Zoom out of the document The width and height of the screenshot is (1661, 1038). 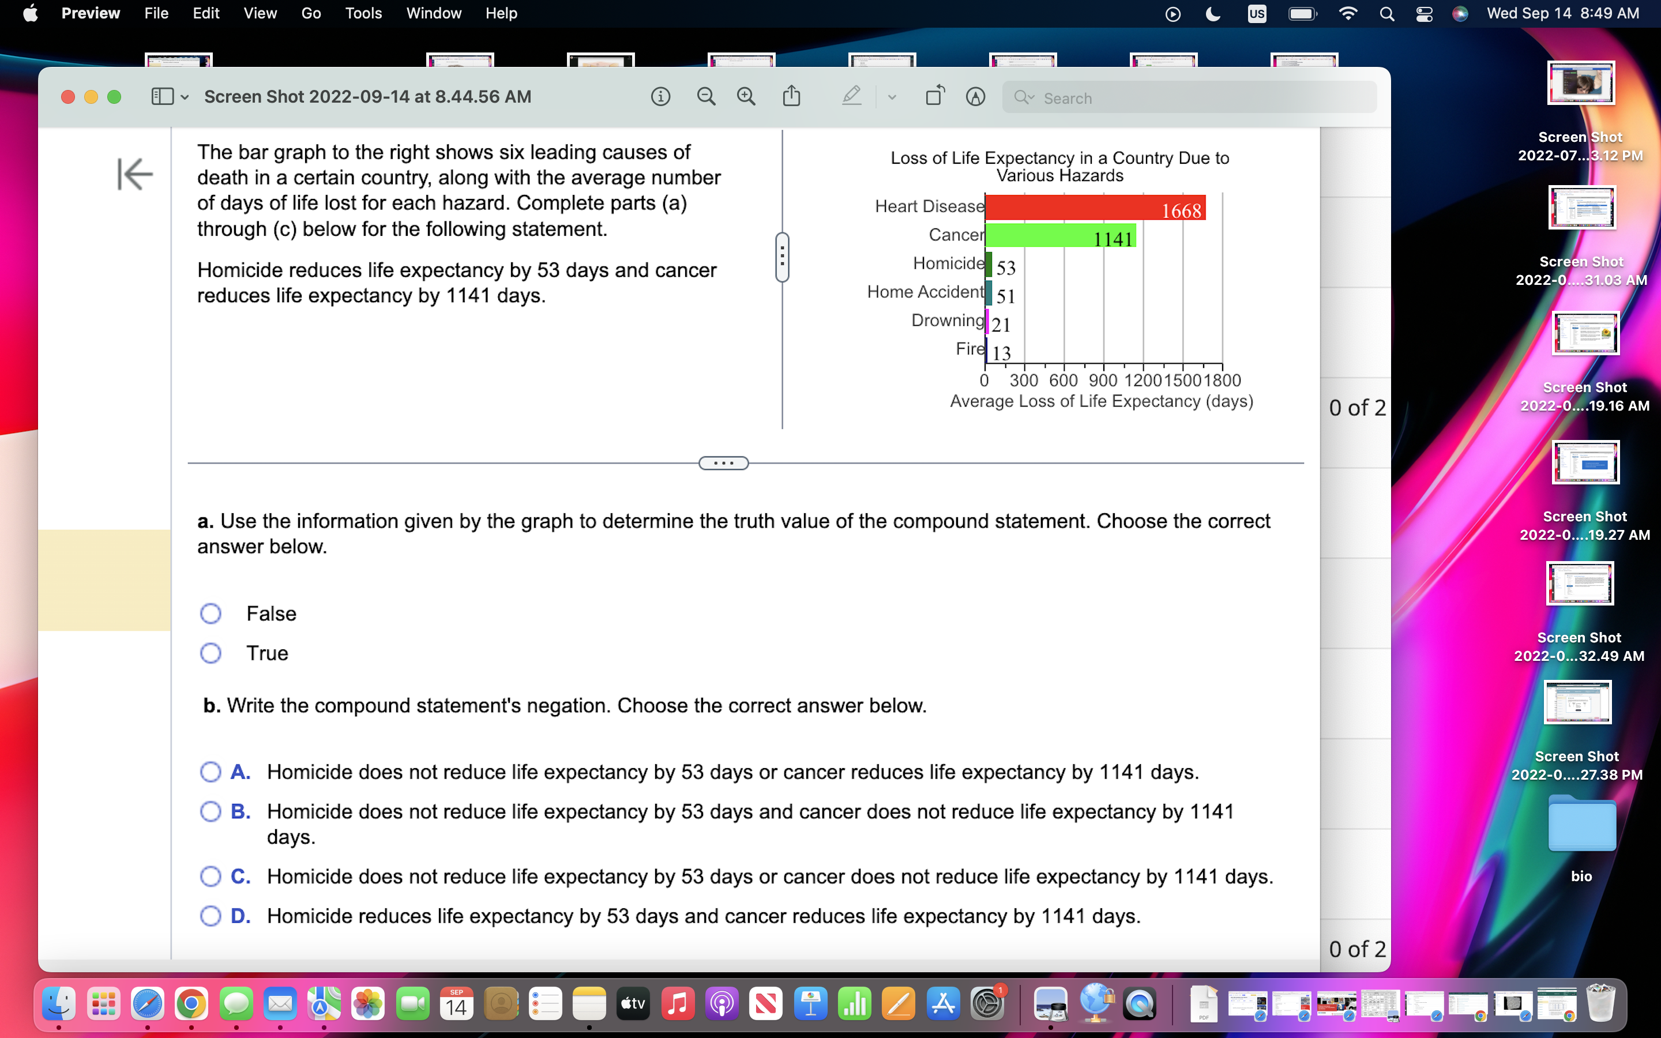click(705, 96)
